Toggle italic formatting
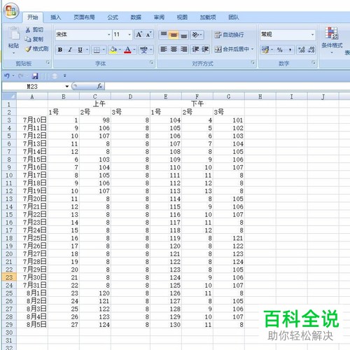This screenshot has height=350, width=350. (70, 50)
